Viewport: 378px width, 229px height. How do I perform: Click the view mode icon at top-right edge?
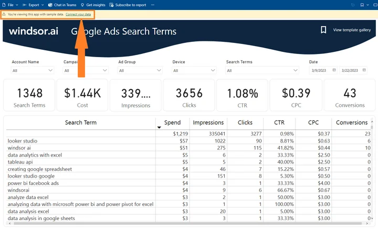375,5
